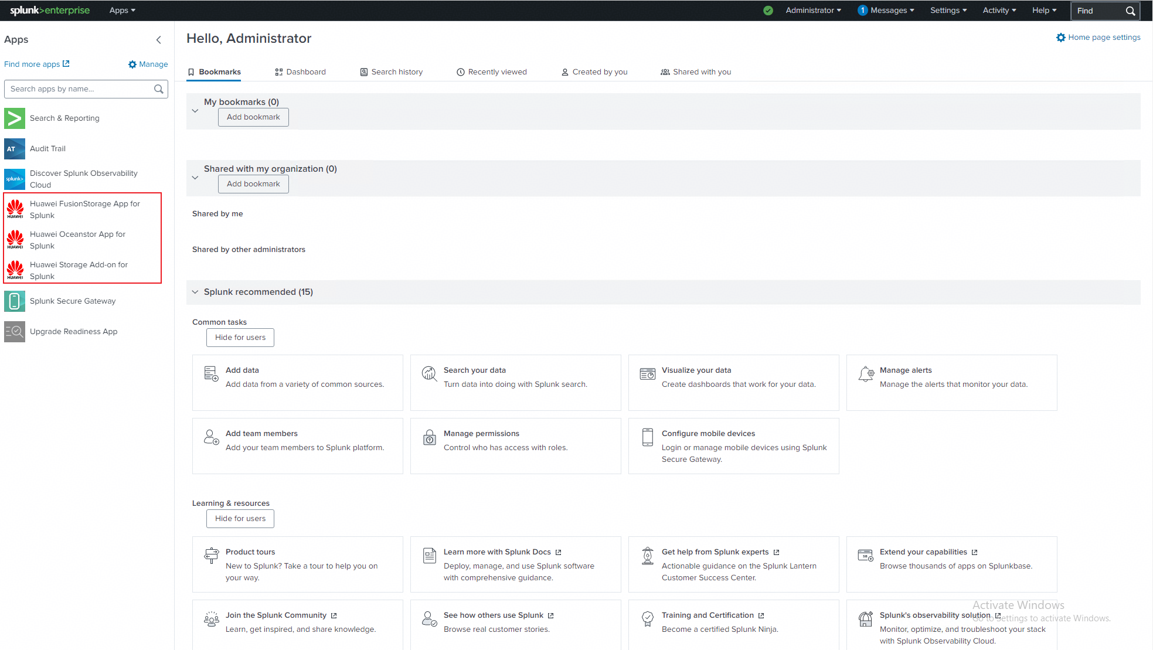Click the app search magnifier icon
1153x650 pixels.
(x=158, y=89)
